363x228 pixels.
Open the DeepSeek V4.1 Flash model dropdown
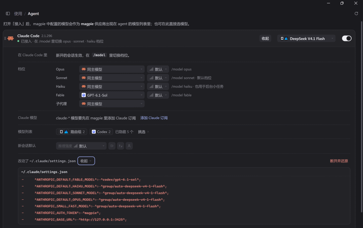point(306,39)
